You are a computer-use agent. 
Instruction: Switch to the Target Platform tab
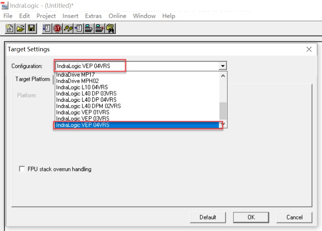tap(33, 79)
